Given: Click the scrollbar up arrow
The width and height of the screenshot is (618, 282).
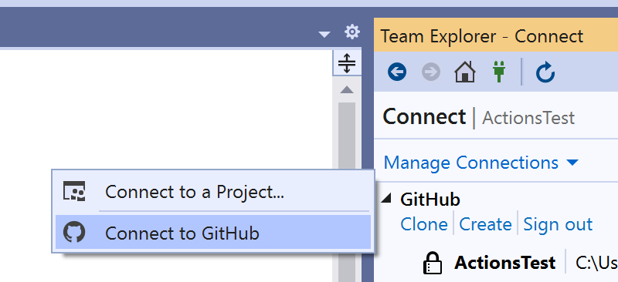Looking at the screenshot, I should 347,90.
